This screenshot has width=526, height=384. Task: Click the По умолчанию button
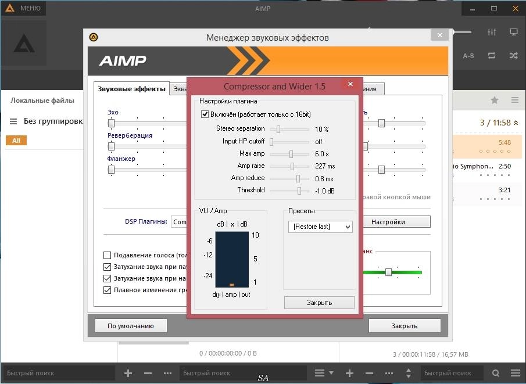[x=131, y=326]
